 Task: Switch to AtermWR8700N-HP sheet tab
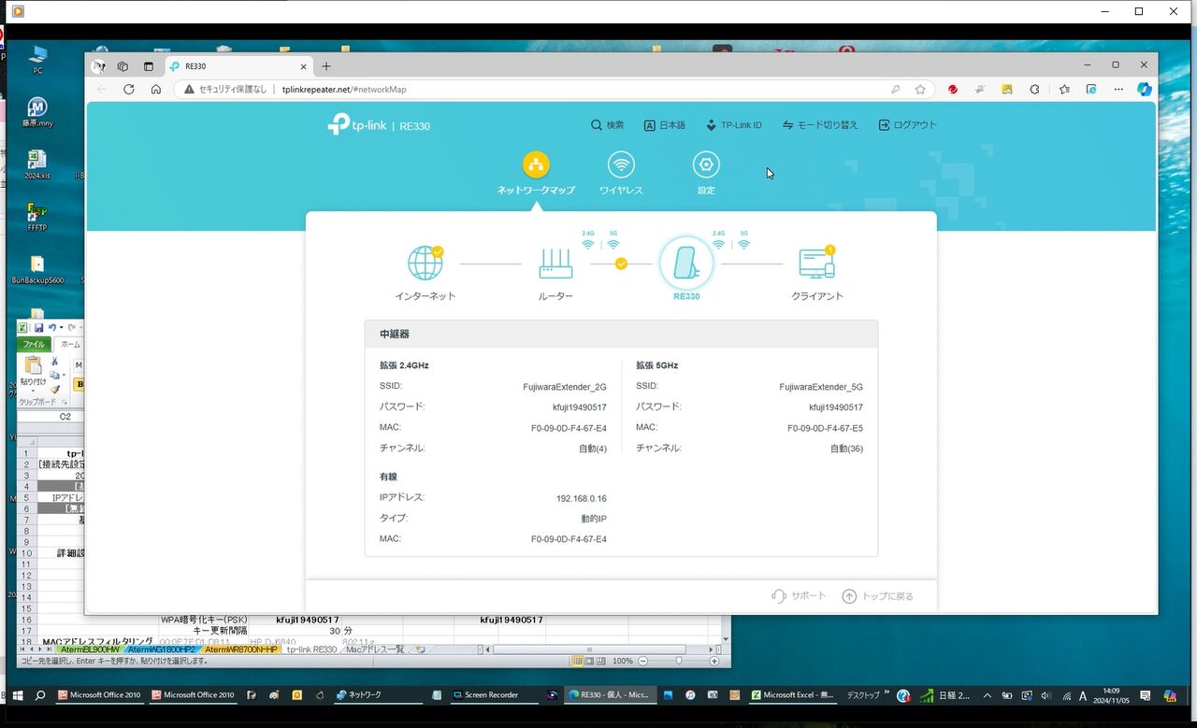click(240, 649)
